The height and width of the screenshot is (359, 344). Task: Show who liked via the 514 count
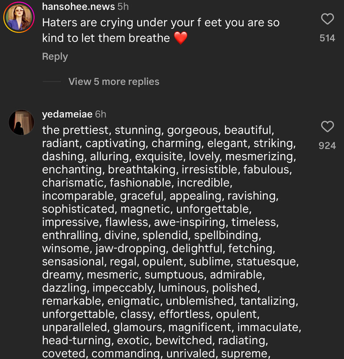(327, 38)
